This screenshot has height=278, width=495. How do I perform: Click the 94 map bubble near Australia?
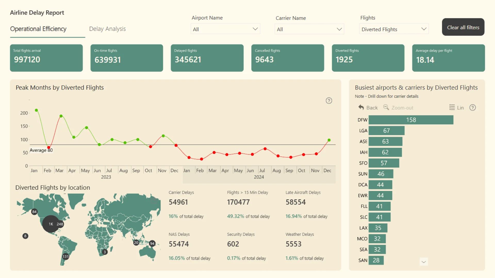152,244
